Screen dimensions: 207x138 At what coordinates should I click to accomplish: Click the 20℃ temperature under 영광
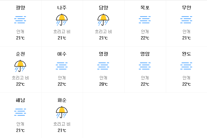103,84
